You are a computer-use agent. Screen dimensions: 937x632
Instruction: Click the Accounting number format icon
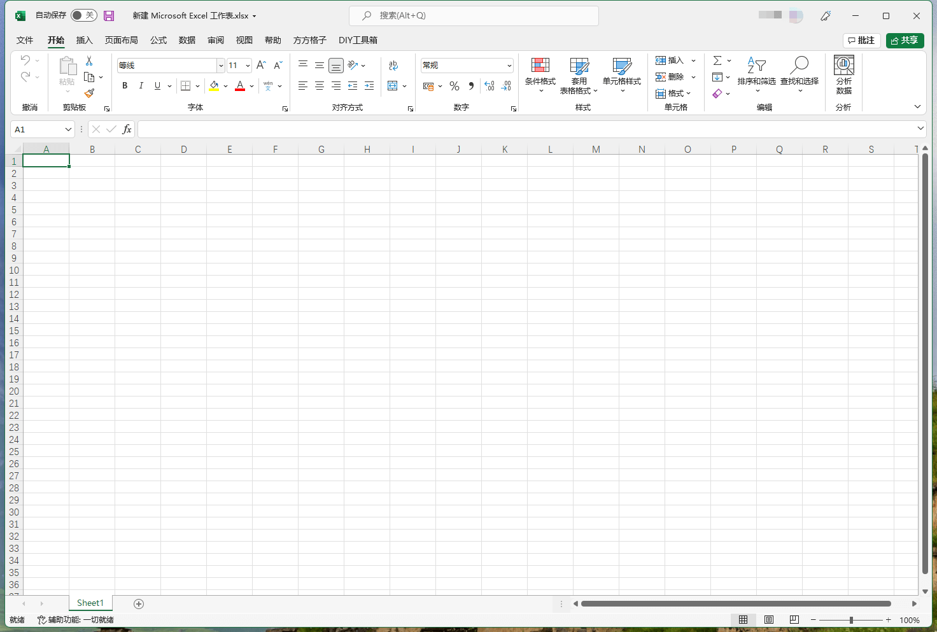(428, 86)
